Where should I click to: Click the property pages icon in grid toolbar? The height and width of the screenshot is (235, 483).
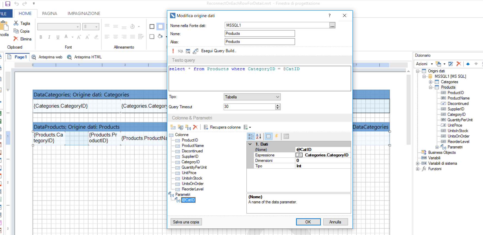click(x=286, y=136)
